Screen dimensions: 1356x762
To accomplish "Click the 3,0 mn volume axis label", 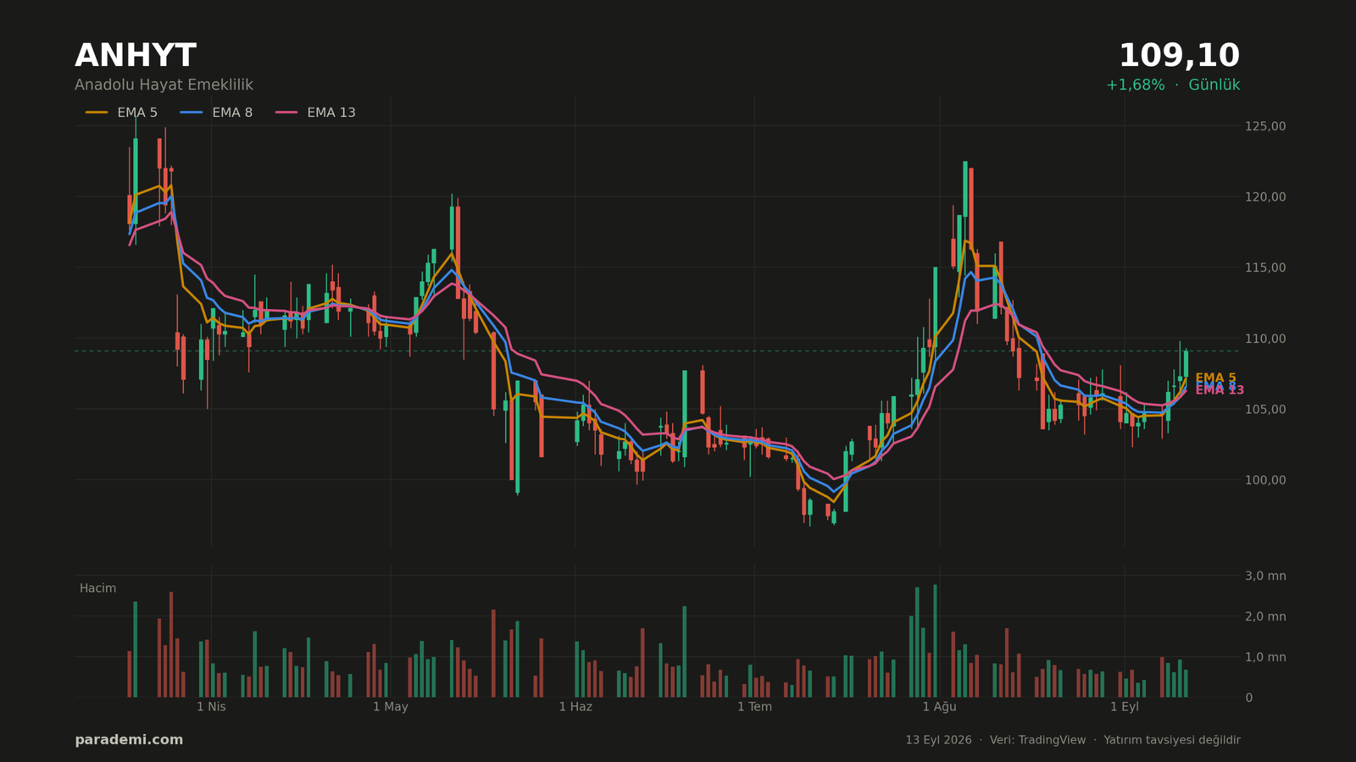I will point(1265,576).
